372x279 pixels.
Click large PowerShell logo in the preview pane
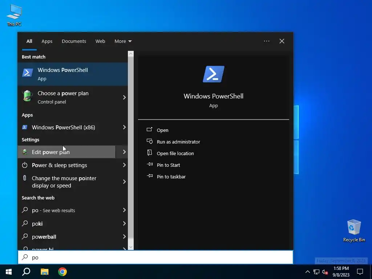[214, 74]
